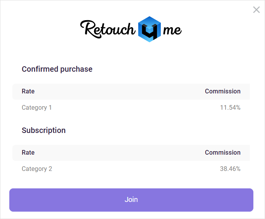Select the Category 2 table row
The height and width of the screenshot is (219, 265).
[131, 169]
